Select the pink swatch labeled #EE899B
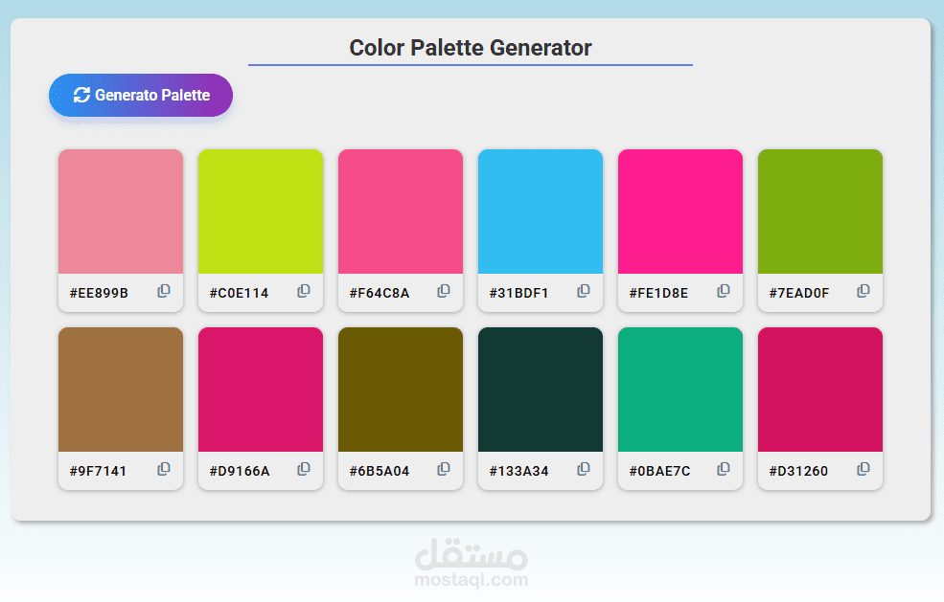Image resolution: width=944 pixels, height=602 pixels. (120, 211)
